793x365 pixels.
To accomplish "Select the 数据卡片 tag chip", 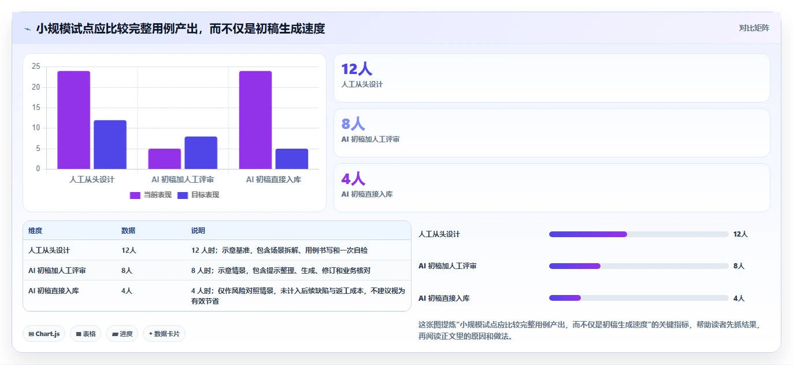I will (x=164, y=334).
